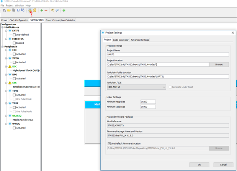237x171 pixels.
Task: Open the Project menu
Action: (10, 5)
